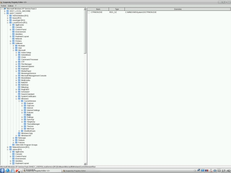Click the Software folder icon under LocalService

pyautogui.click(x=13, y=43)
